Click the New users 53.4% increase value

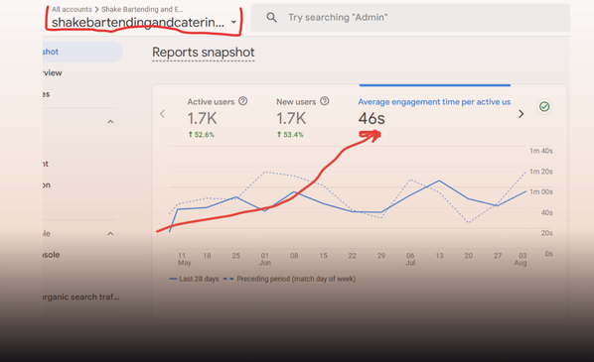(x=290, y=134)
